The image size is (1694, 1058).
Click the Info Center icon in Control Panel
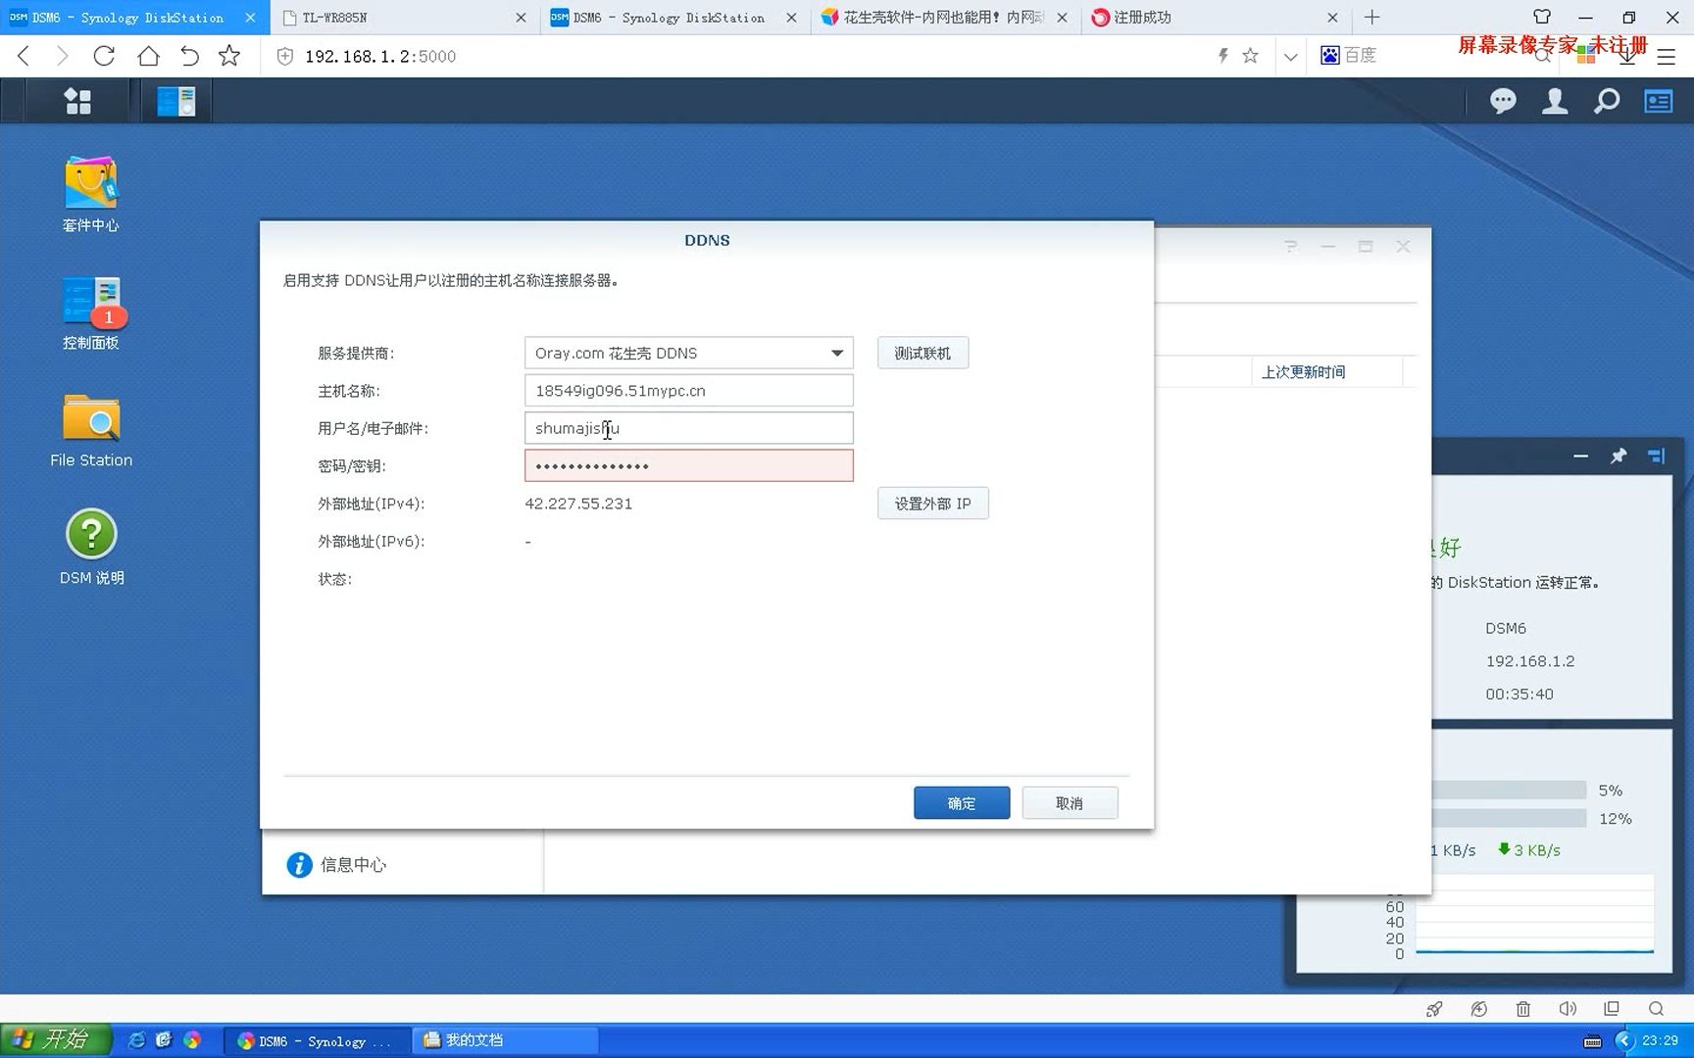299,865
